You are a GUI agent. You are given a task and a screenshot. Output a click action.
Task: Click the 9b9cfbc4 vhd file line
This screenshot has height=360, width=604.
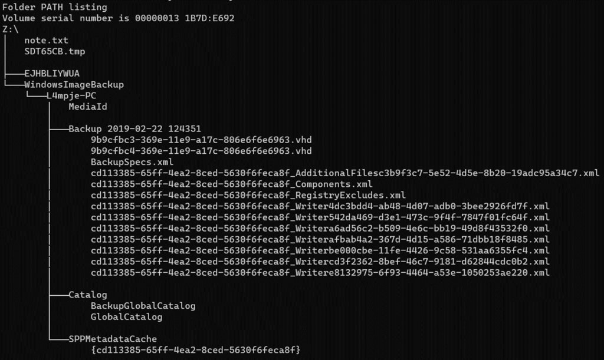201,151
